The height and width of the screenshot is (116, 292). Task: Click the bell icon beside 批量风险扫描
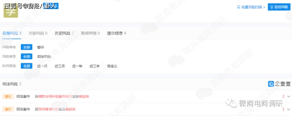coord(239,7)
